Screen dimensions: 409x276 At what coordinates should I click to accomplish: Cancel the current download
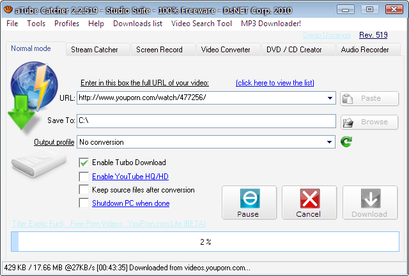point(309,203)
